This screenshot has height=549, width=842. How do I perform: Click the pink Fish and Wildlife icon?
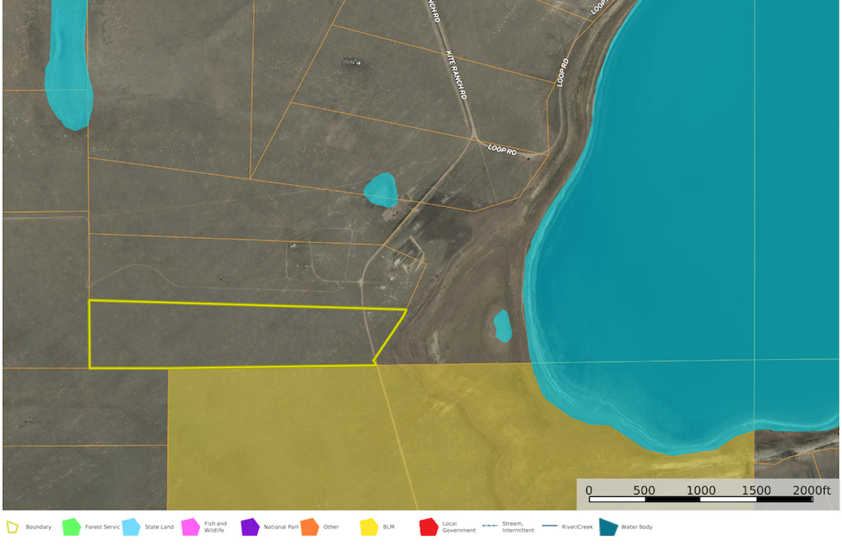point(190,527)
